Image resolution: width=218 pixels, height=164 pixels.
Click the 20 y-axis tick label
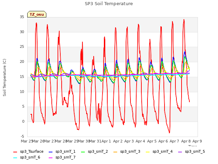pyautogui.click(x=22, y=61)
